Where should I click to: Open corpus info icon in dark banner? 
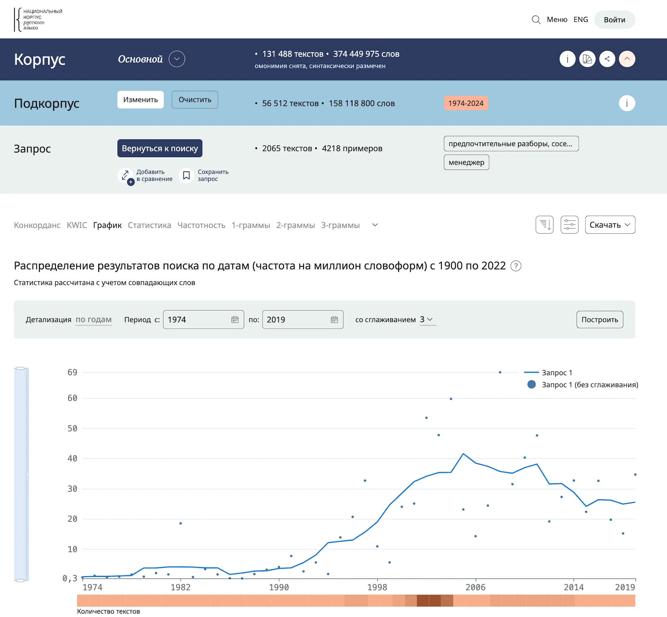[x=567, y=59]
